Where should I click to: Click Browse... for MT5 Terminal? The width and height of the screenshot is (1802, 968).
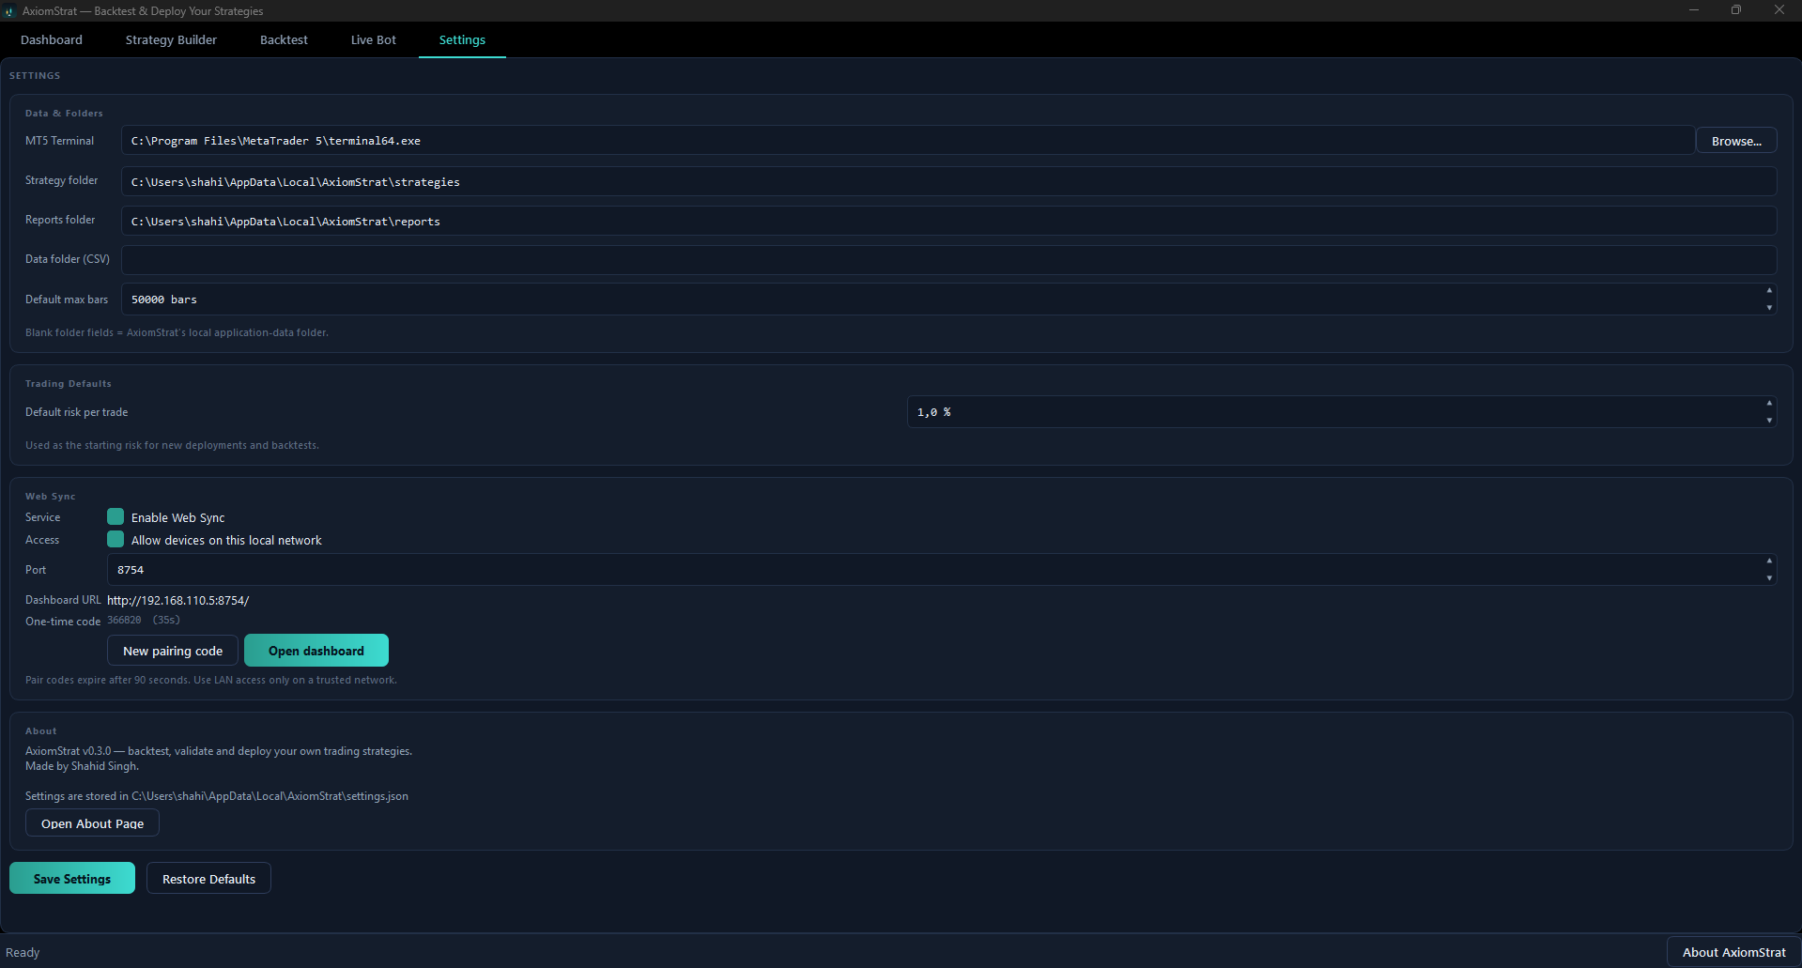click(x=1736, y=141)
